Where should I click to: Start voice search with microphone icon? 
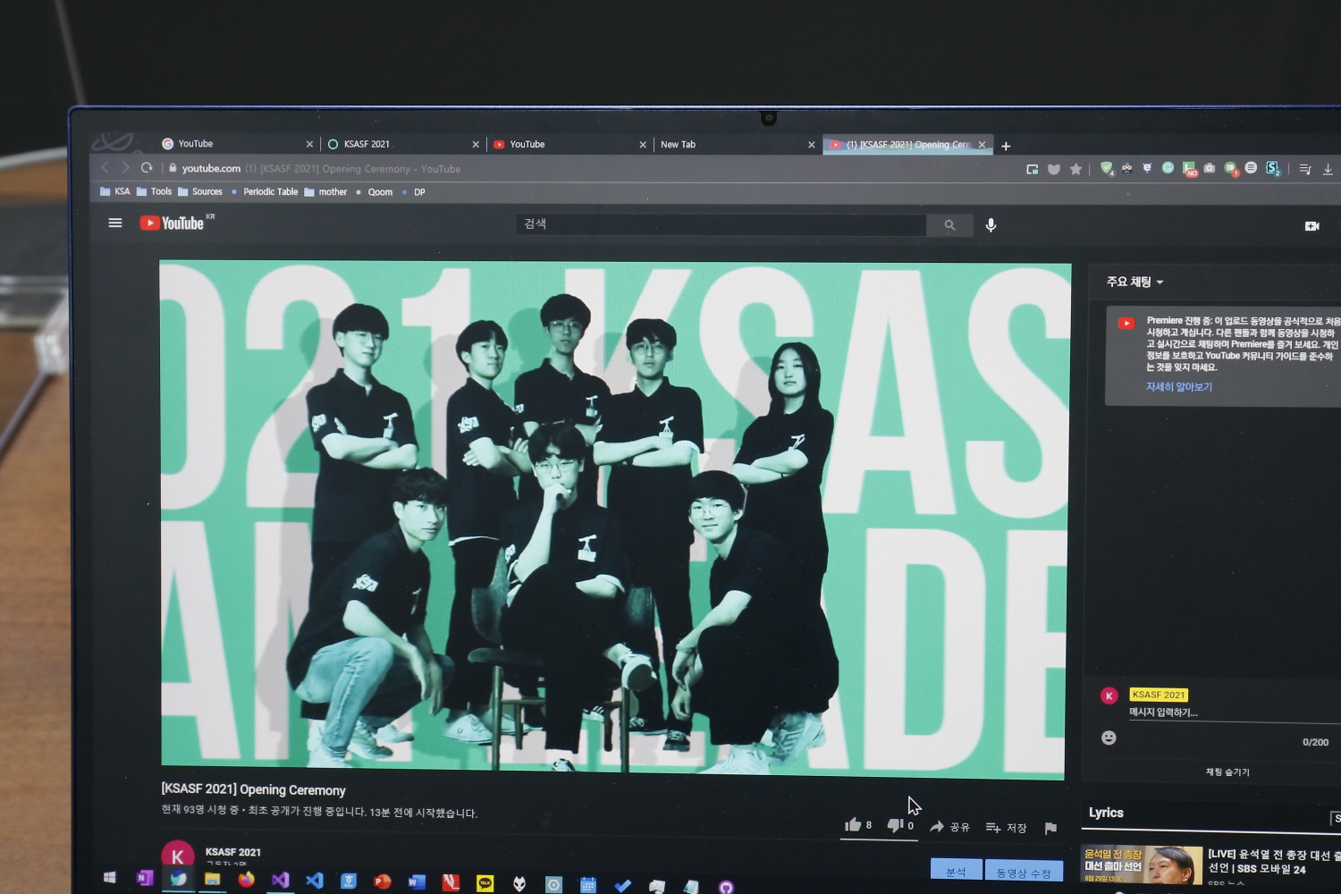pyautogui.click(x=991, y=225)
